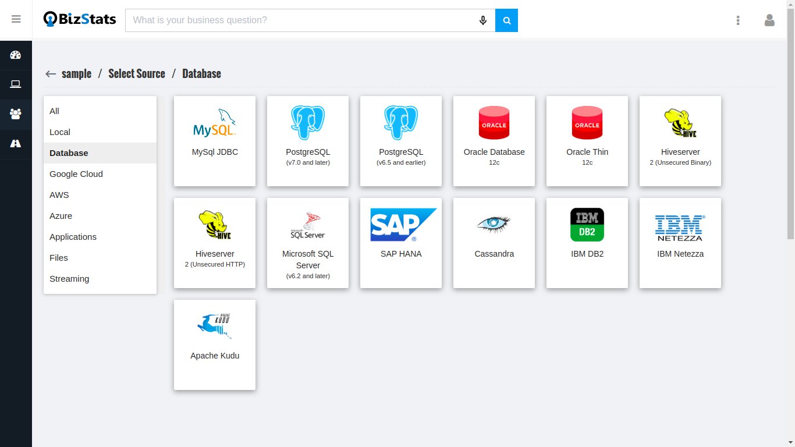795x447 pixels.
Task: Activate voice search microphone
Action: click(x=483, y=20)
